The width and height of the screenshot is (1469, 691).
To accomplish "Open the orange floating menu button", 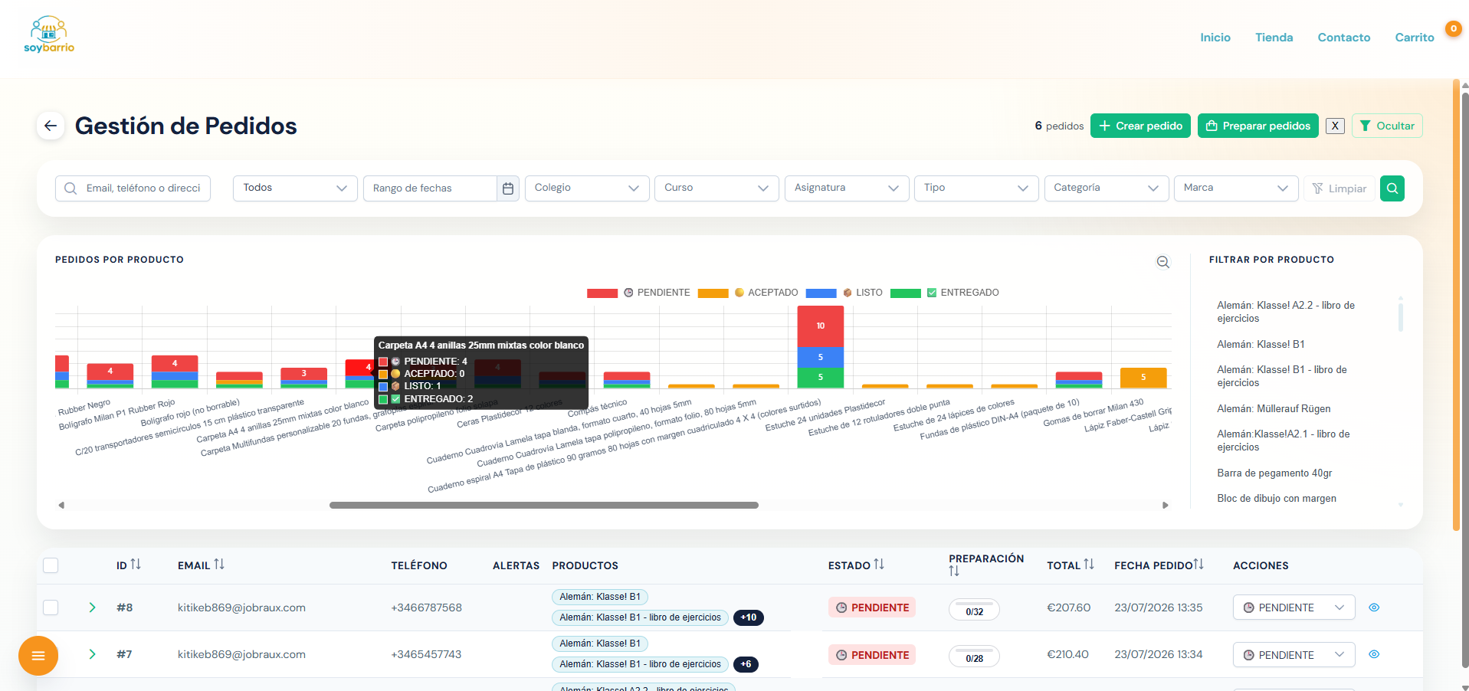I will coord(38,656).
